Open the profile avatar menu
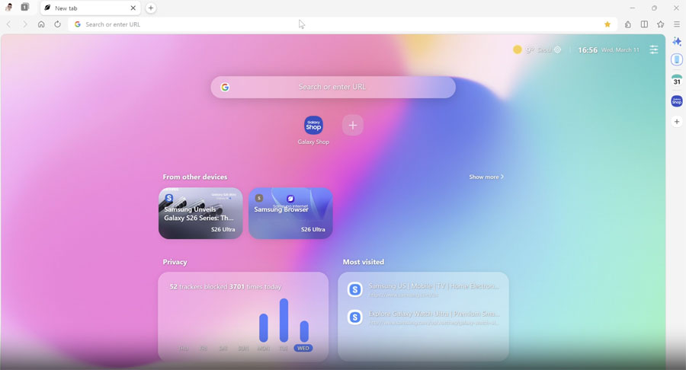This screenshot has height=370, width=686. tap(8, 8)
